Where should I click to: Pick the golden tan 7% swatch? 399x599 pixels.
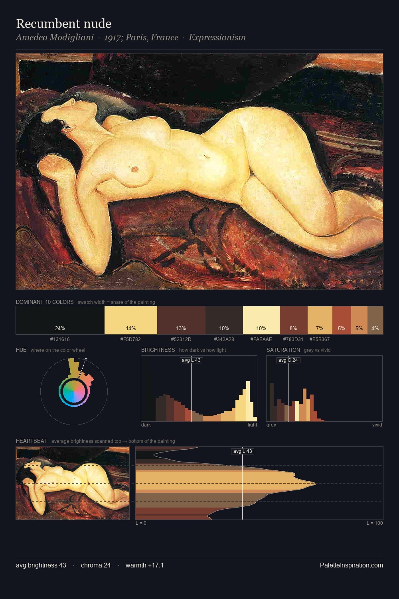[320, 320]
